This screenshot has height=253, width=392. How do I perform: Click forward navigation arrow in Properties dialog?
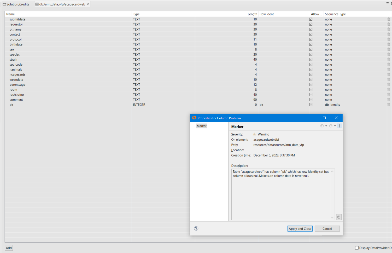click(331, 126)
